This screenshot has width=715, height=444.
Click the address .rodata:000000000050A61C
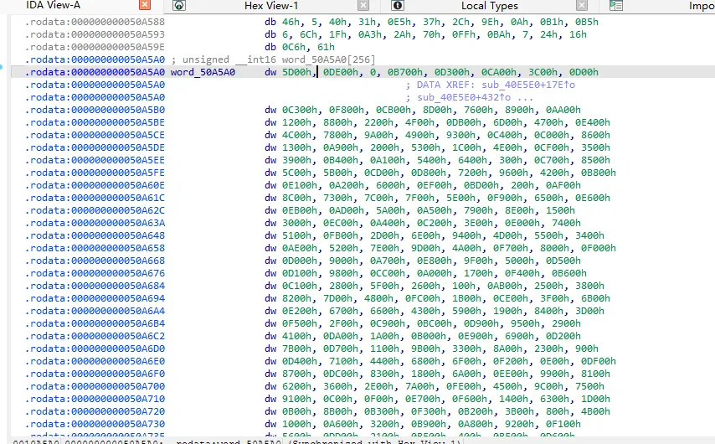(95, 198)
